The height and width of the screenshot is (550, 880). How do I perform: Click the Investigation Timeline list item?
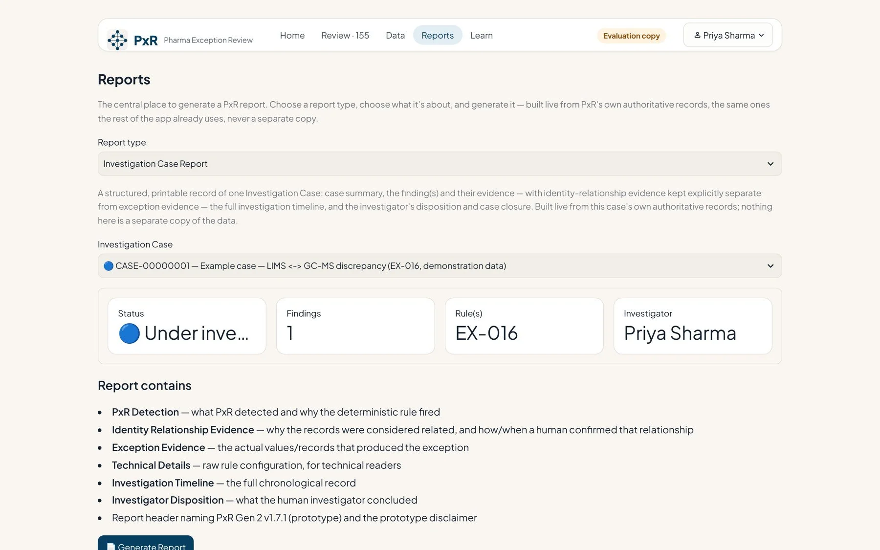[x=234, y=483]
